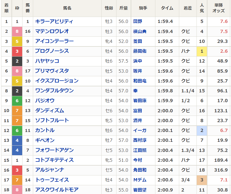Select jockey 酒井
This screenshot has height=194, width=231.
coord(138,120)
